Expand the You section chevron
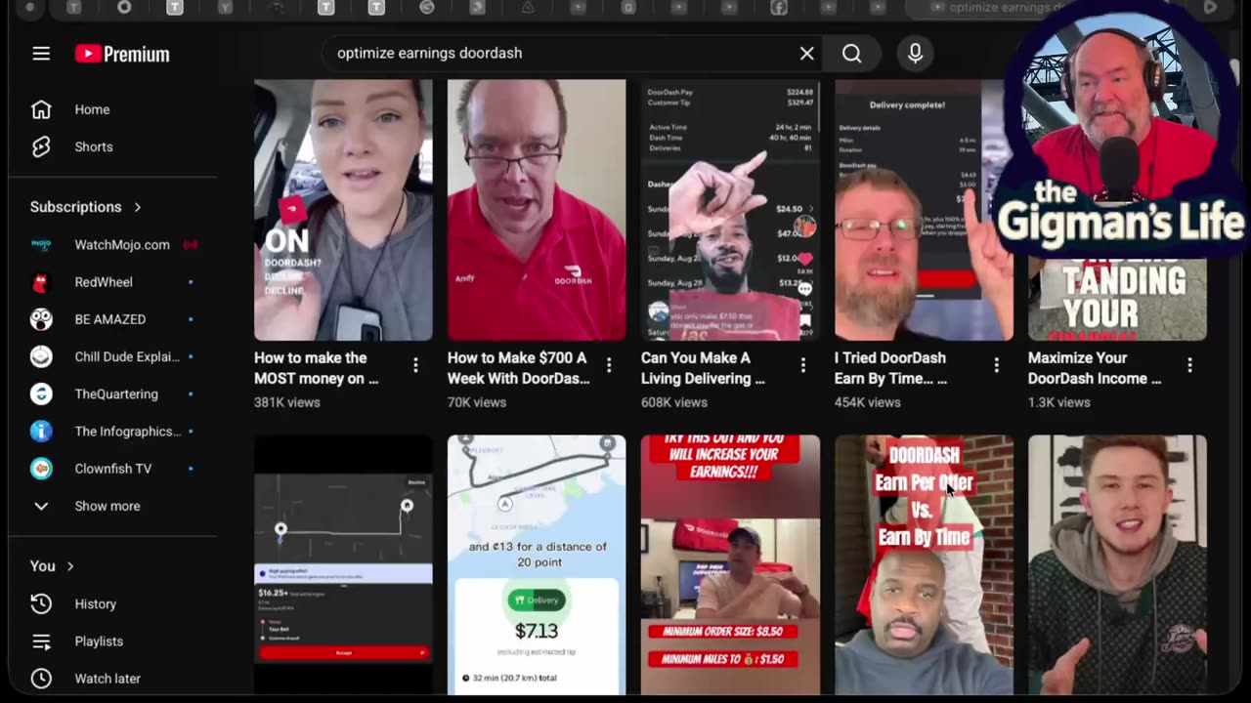The height and width of the screenshot is (703, 1251). [70, 566]
